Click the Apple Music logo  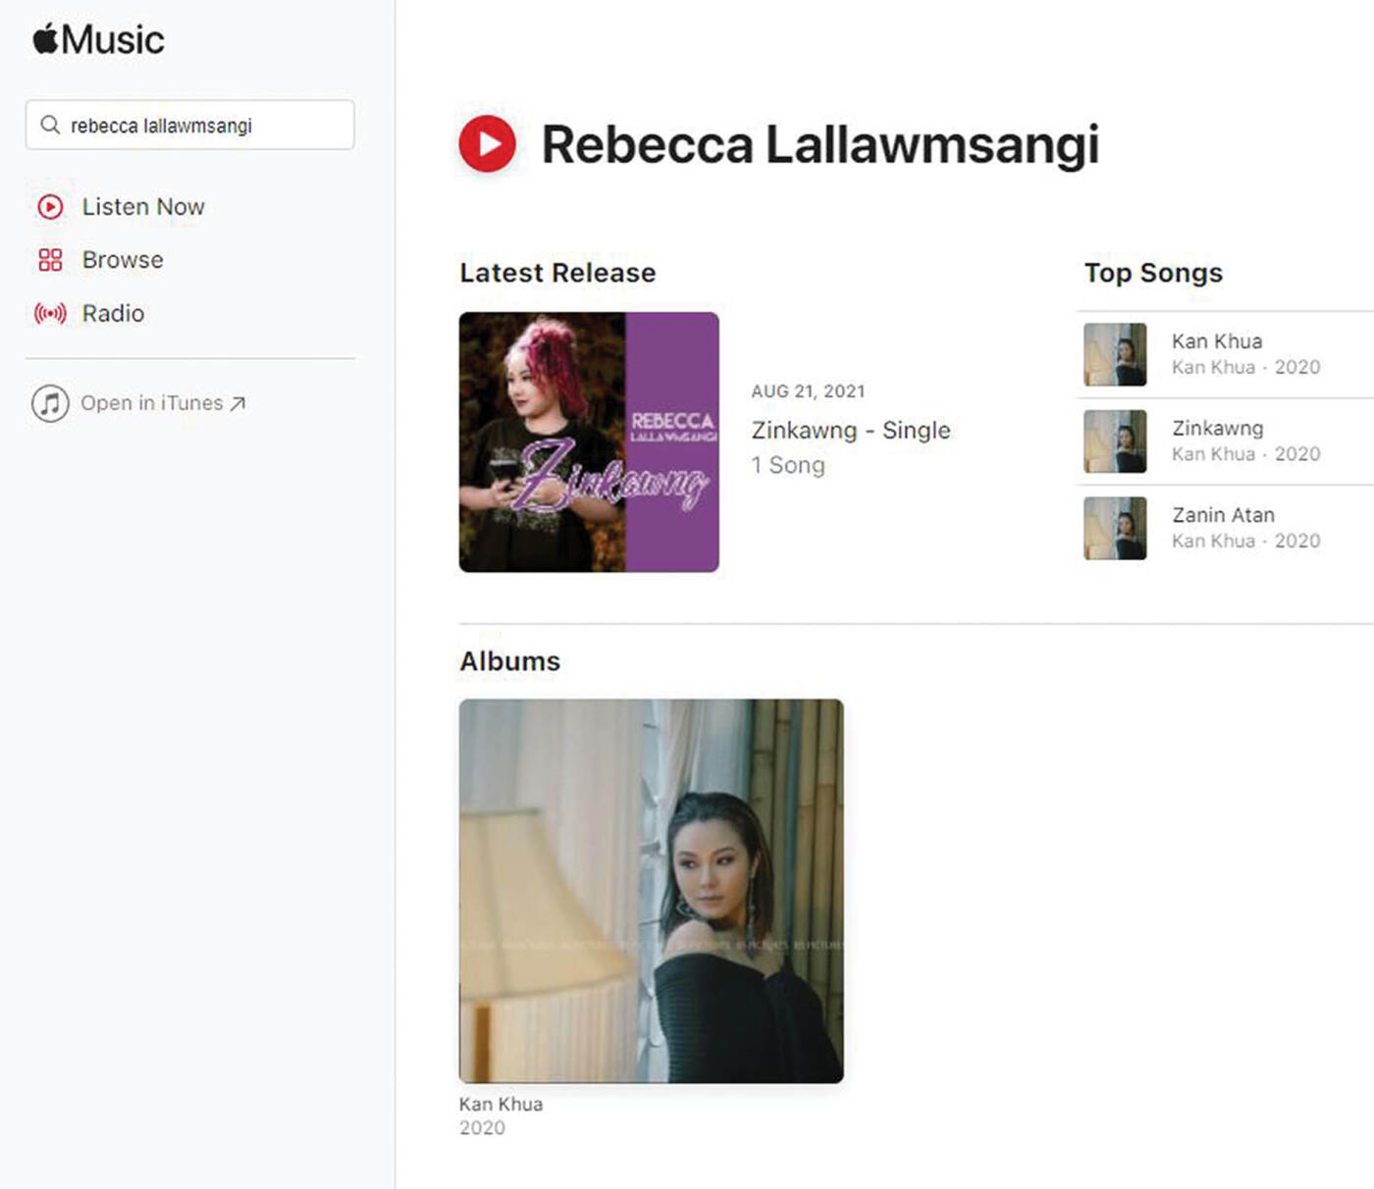click(x=98, y=39)
